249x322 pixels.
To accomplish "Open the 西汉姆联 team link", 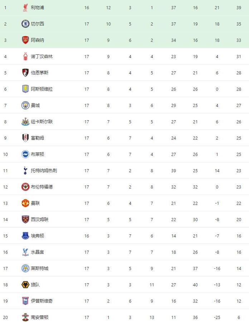I will (40, 220).
